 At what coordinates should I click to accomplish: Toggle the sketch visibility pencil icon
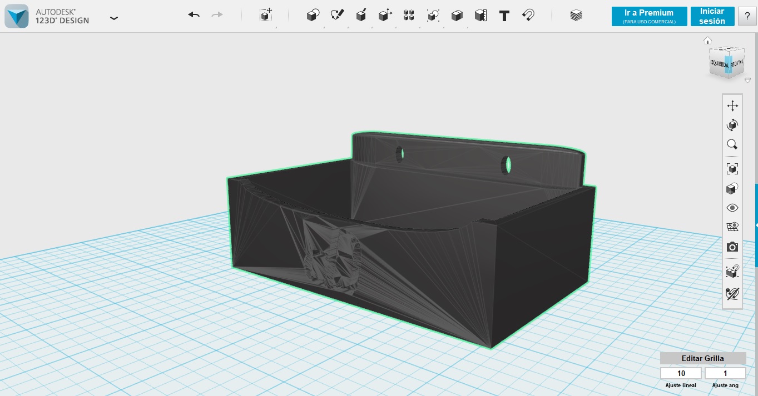732,293
